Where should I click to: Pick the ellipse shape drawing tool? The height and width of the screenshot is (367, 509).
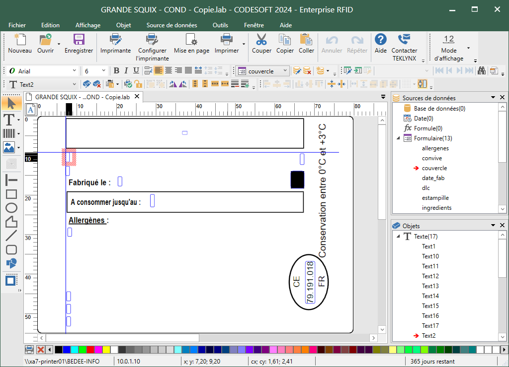coord(11,208)
